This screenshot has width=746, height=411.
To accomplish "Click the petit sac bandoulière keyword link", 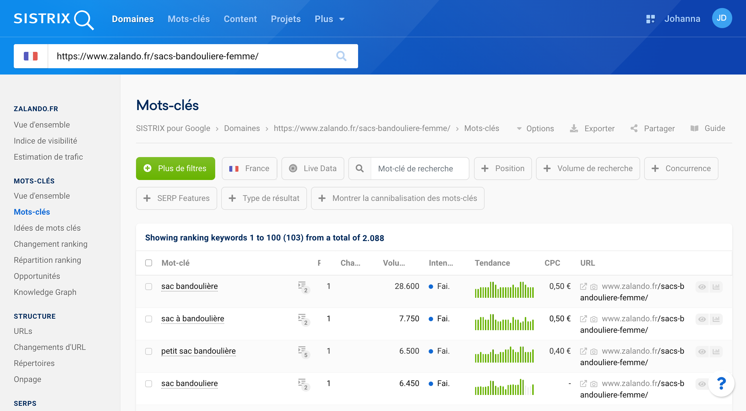I will point(198,351).
